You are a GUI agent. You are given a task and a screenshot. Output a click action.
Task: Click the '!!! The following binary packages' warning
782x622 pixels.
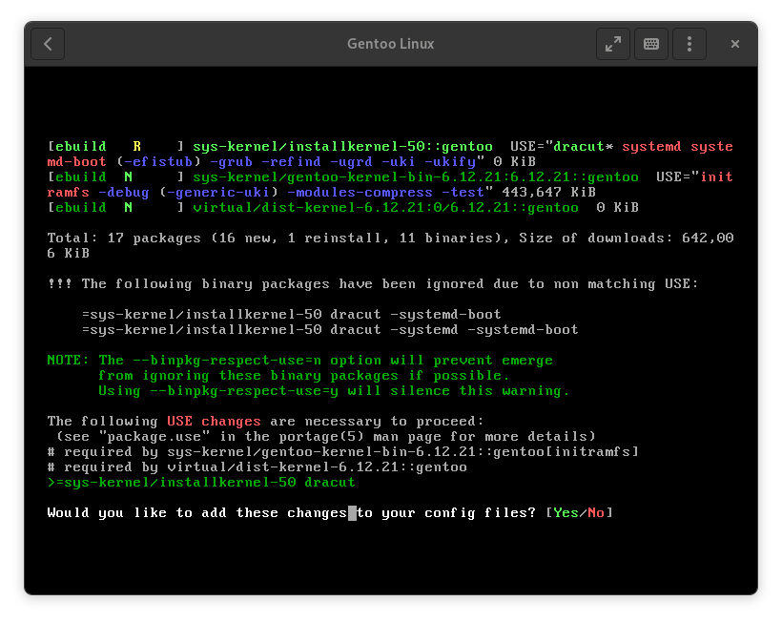(373, 284)
